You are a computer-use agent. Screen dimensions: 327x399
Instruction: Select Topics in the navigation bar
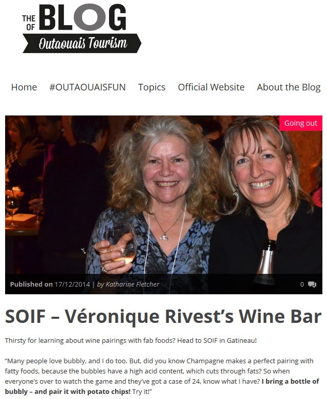151,87
